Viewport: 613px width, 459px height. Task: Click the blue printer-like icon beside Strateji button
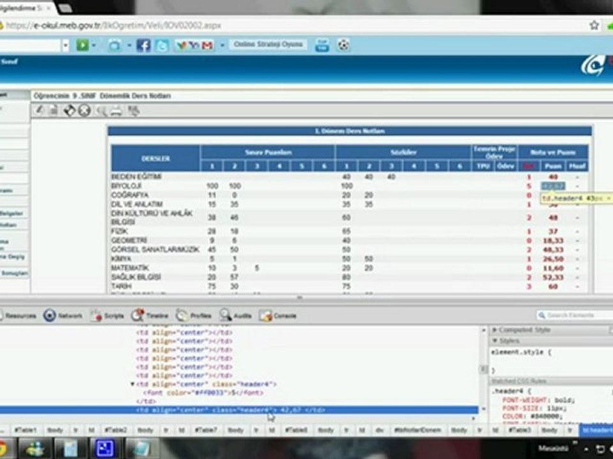click(x=322, y=45)
